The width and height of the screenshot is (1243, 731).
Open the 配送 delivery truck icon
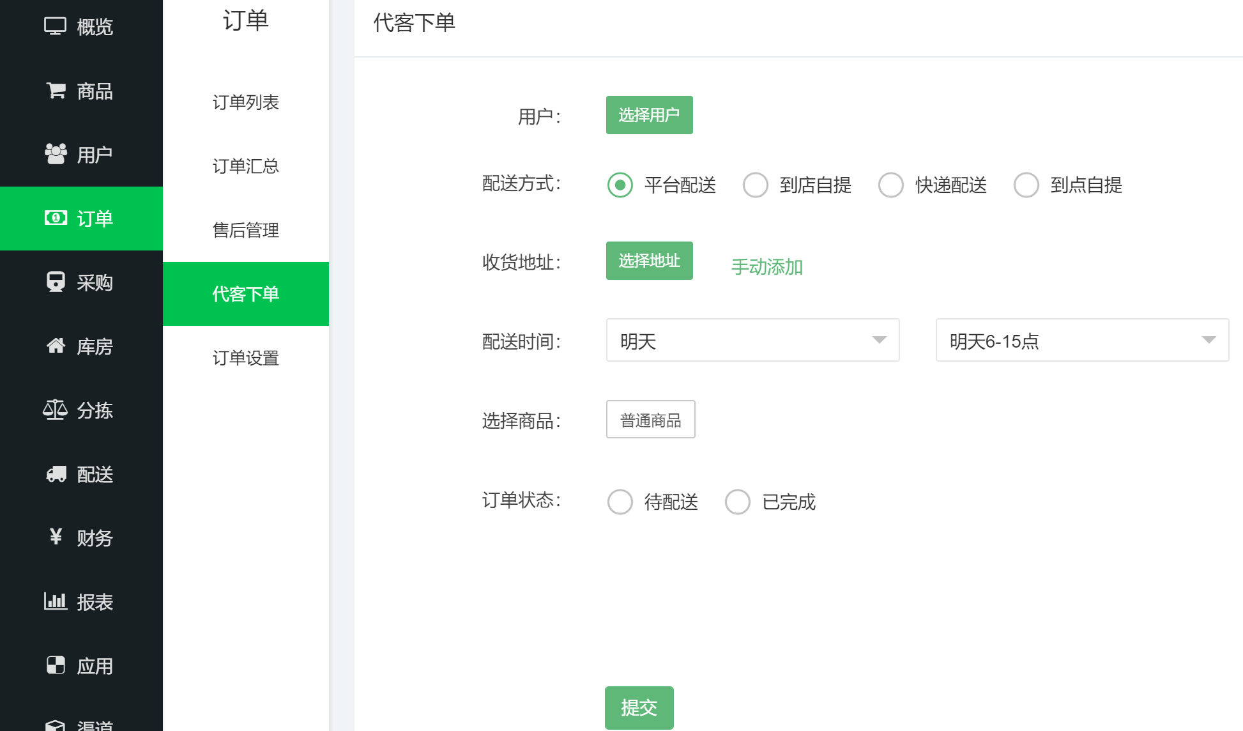[55, 474]
